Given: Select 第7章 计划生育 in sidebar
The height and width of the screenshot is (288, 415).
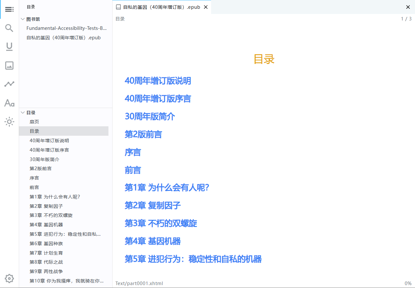Looking at the screenshot, I should click(x=64, y=253).
